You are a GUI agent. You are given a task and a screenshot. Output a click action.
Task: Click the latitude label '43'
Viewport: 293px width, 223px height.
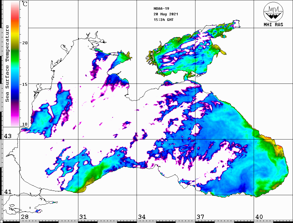[8, 136]
